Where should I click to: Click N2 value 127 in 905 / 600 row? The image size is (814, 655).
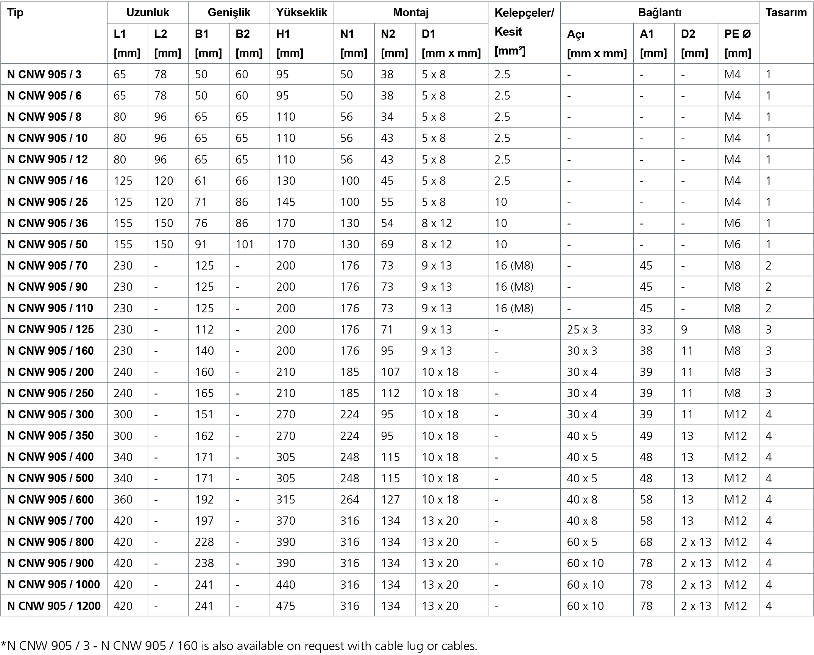point(390,499)
